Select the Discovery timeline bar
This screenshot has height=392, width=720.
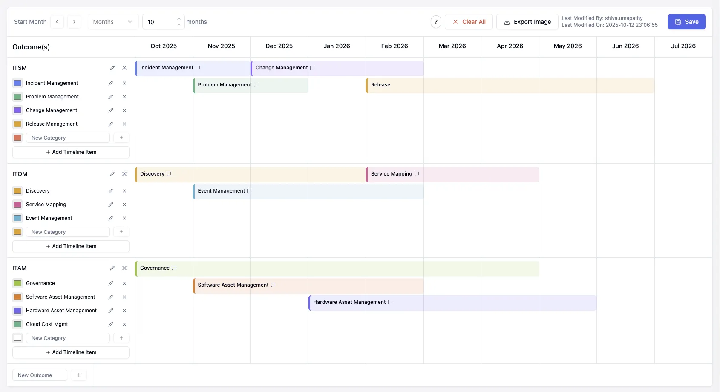click(x=256, y=174)
